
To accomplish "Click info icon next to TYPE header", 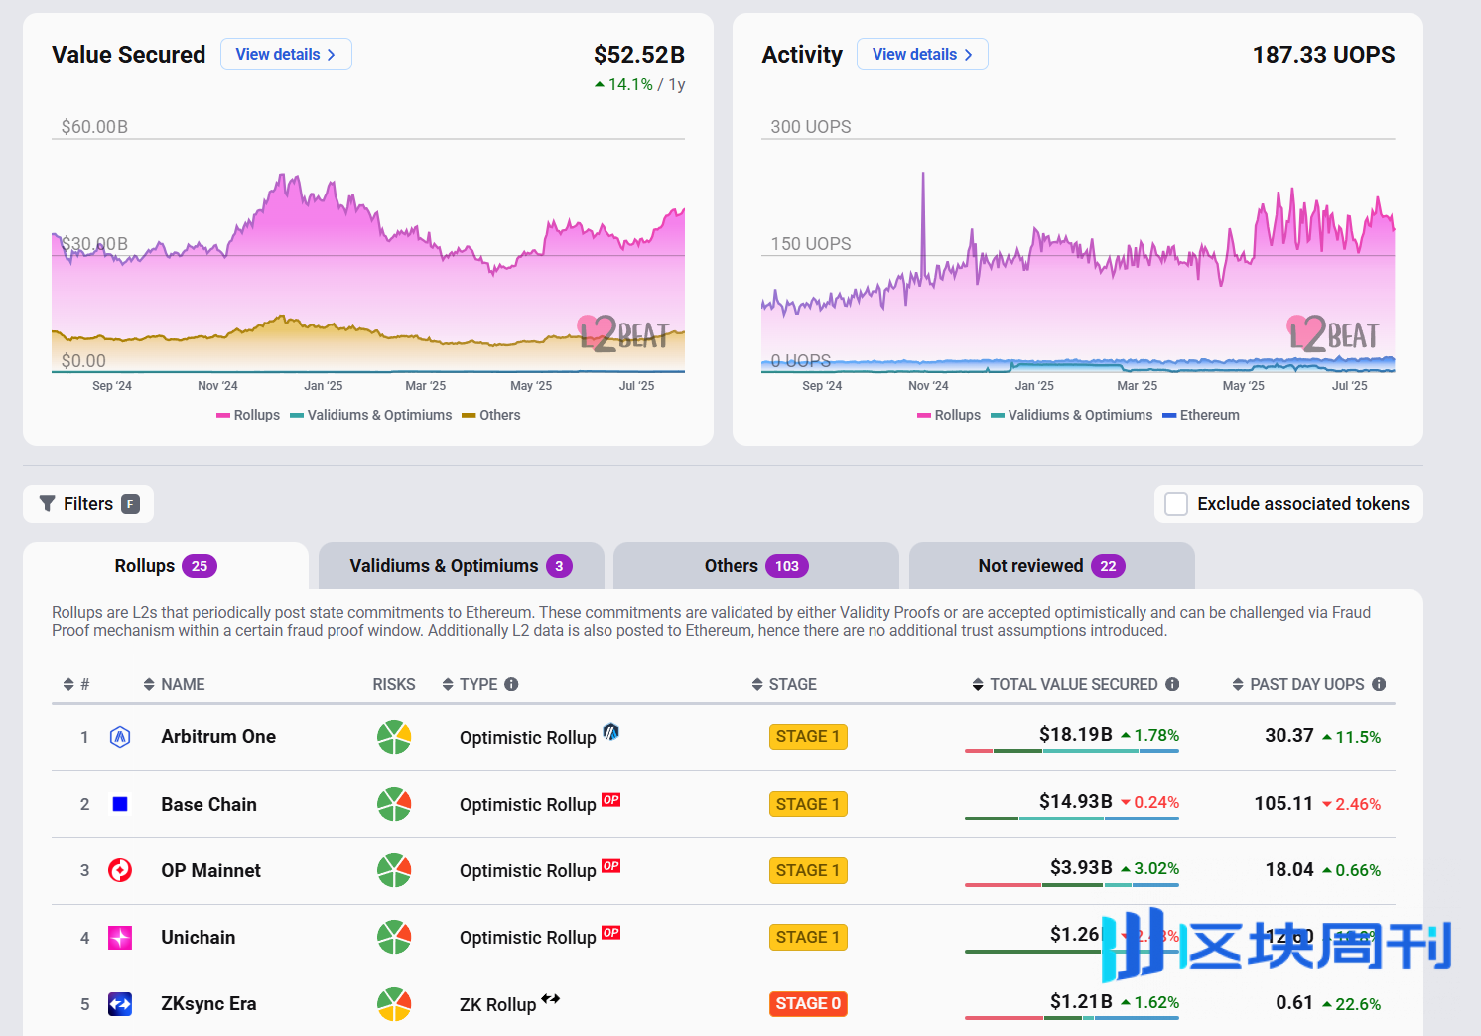I will 511,684.
